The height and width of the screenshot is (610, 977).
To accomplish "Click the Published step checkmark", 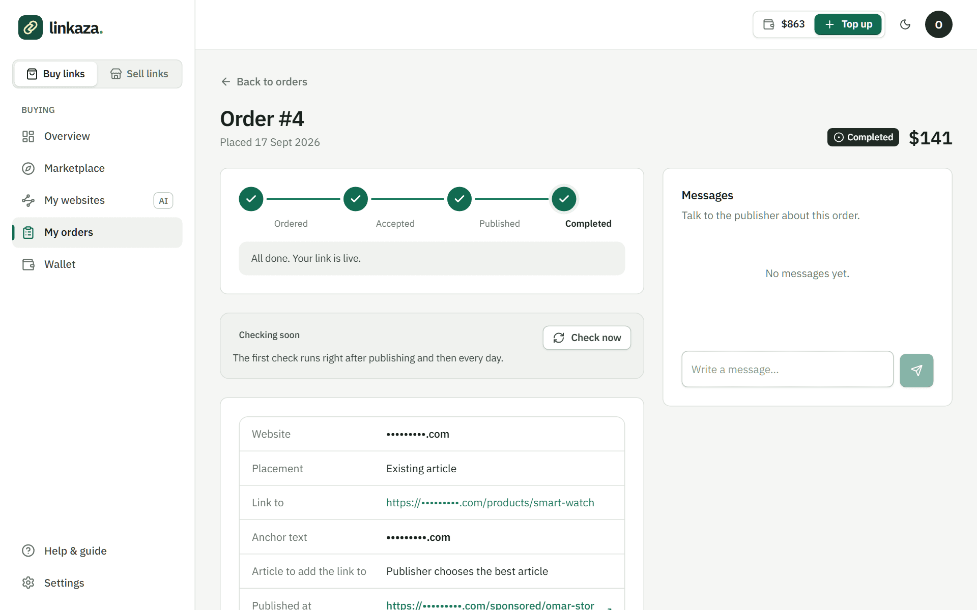I will point(459,199).
